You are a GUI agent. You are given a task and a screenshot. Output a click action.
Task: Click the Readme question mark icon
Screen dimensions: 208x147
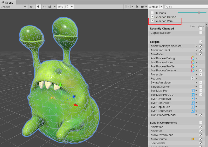(x=192, y=79)
